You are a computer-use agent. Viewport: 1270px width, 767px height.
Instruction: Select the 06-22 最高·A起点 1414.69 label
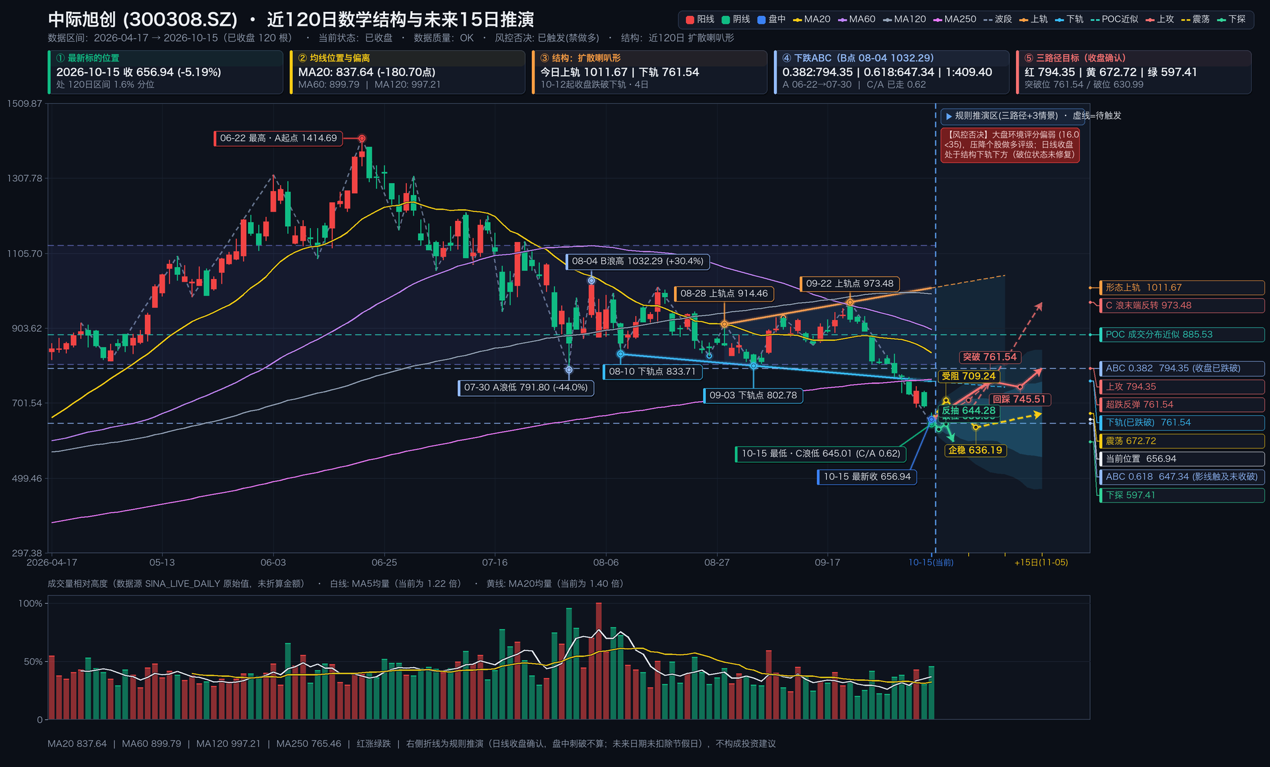278,138
